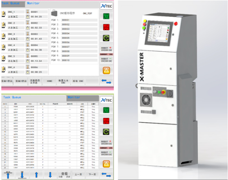The height and width of the screenshot is (180, 228).
Task: Select the CNC_1 machine icon
Action: 4,14
